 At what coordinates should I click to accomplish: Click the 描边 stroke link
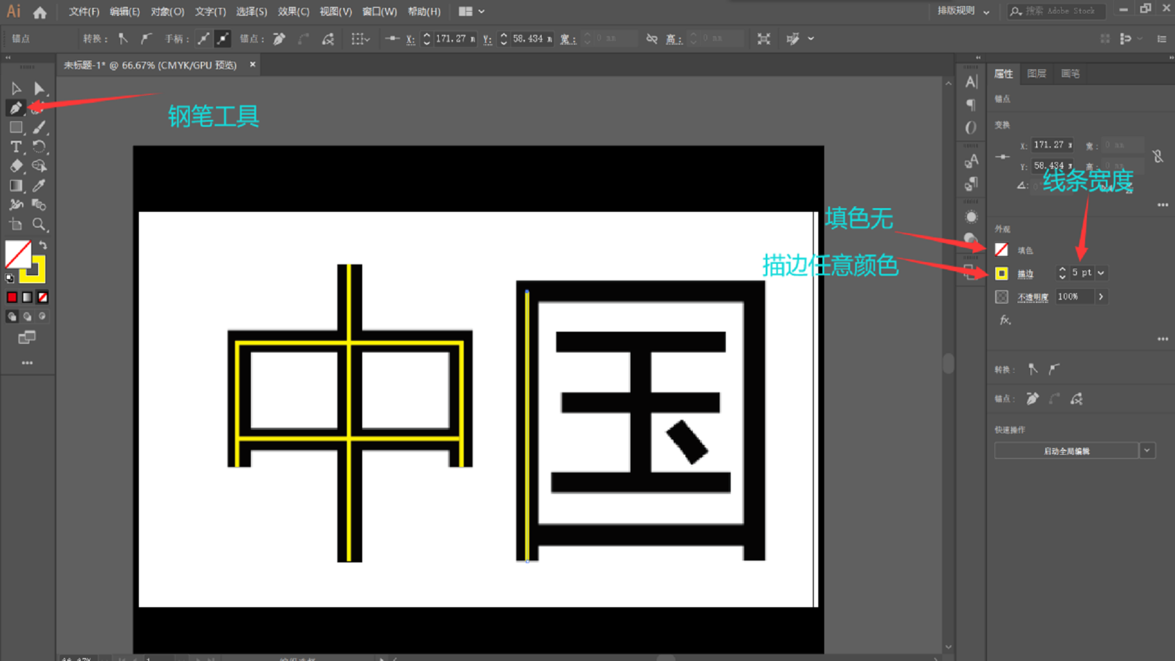(x=1026, y=274)
